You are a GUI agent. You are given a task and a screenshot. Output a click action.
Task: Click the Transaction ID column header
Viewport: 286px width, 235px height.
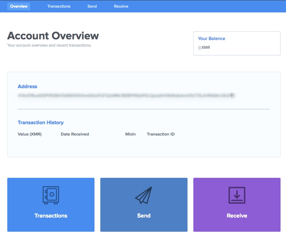161,134
